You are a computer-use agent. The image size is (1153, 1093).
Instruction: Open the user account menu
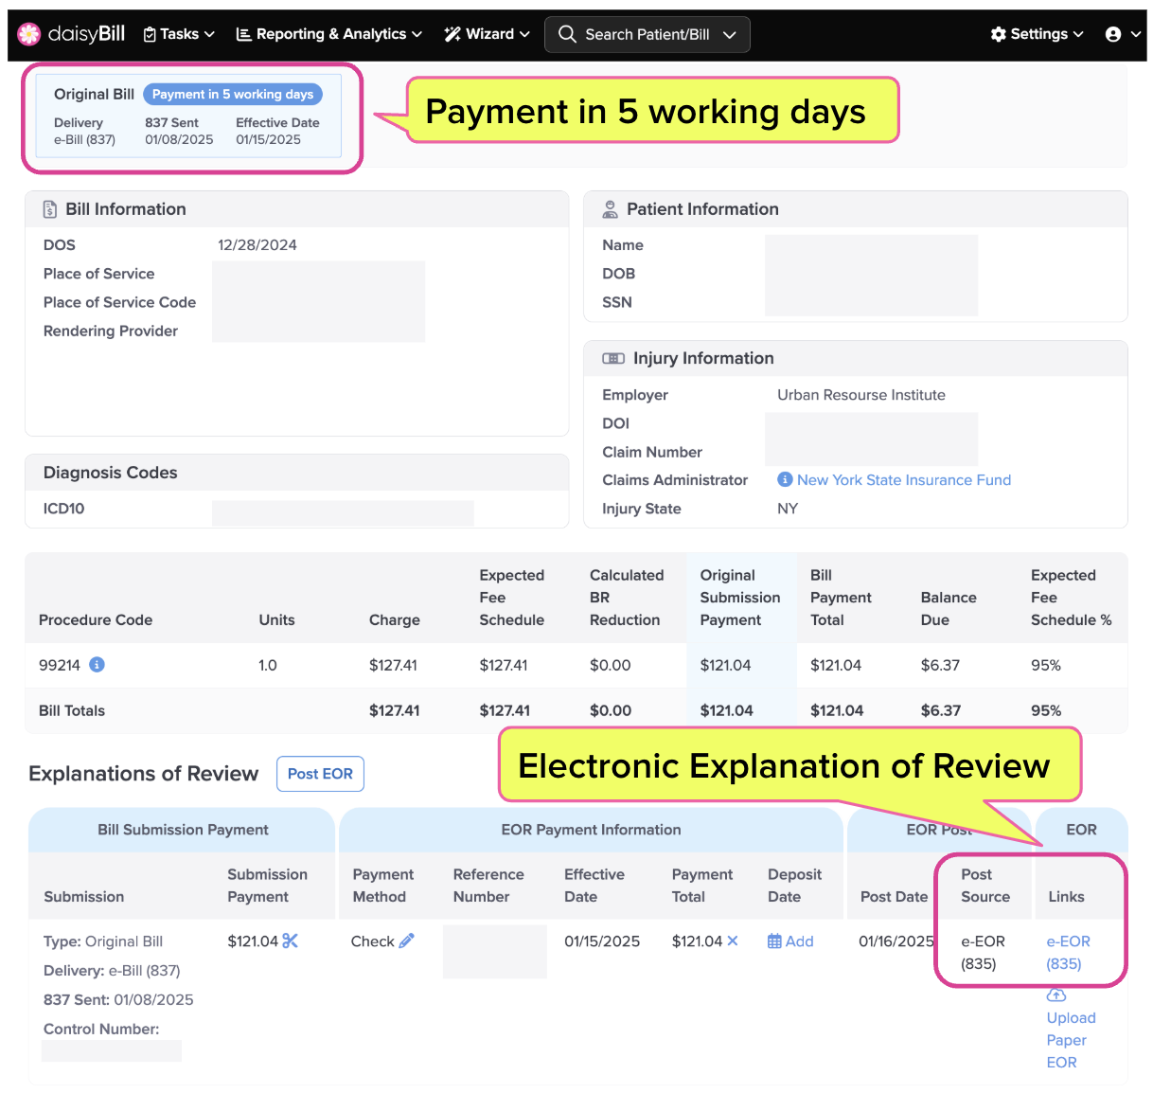pos(1124,34)
